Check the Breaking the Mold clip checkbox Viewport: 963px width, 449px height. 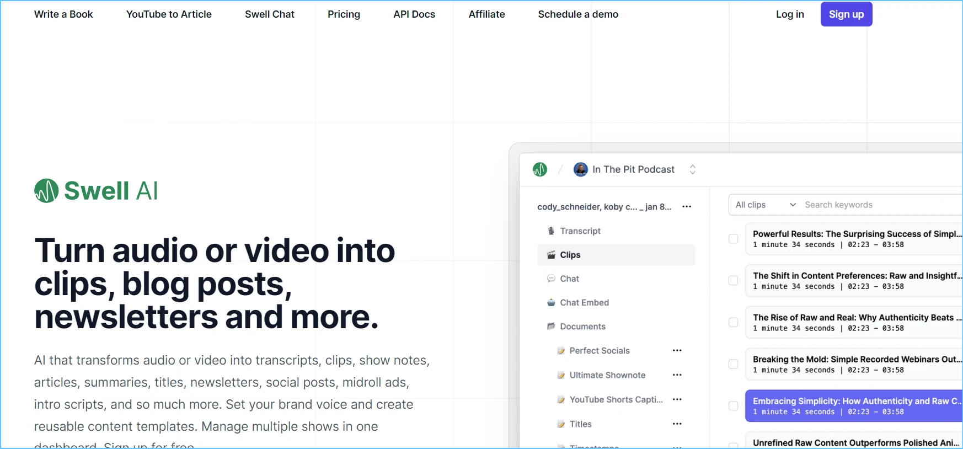click(x=734, y=364)
